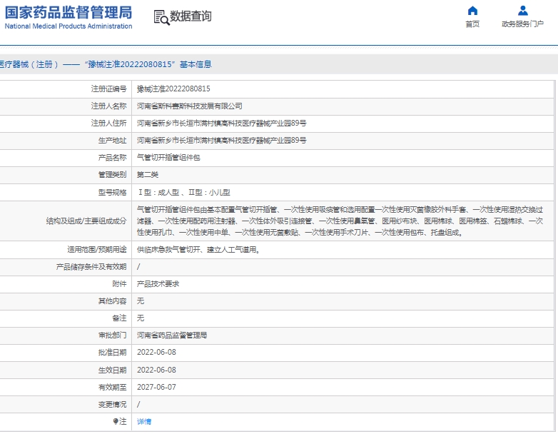Click 有效期至 value 2027-06-07

(156, 387)
